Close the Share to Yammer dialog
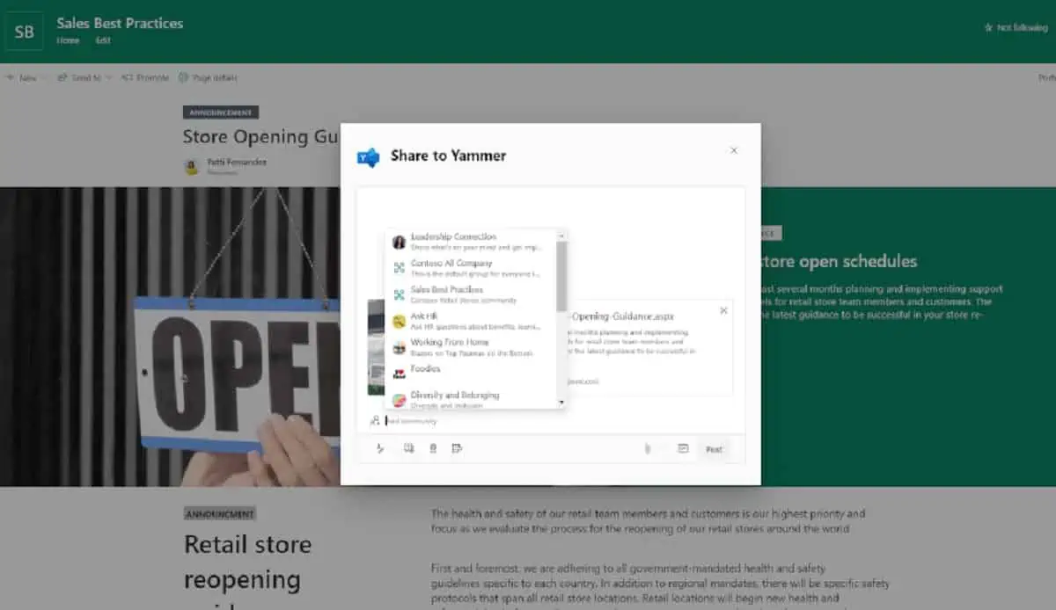Screen dimensions: 1056x610 tap(734, 150)
